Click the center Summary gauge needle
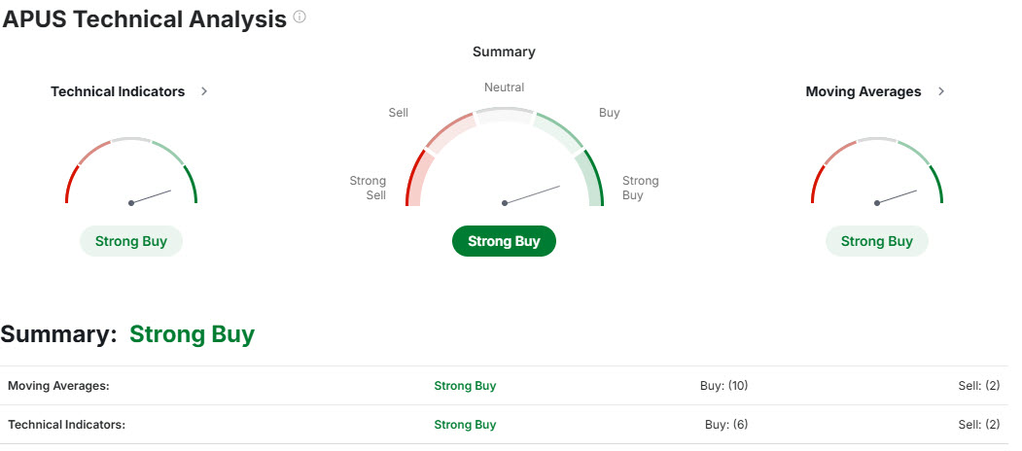Image resolution: width=1022 pixels, height=451 pixels. point(532,194)
